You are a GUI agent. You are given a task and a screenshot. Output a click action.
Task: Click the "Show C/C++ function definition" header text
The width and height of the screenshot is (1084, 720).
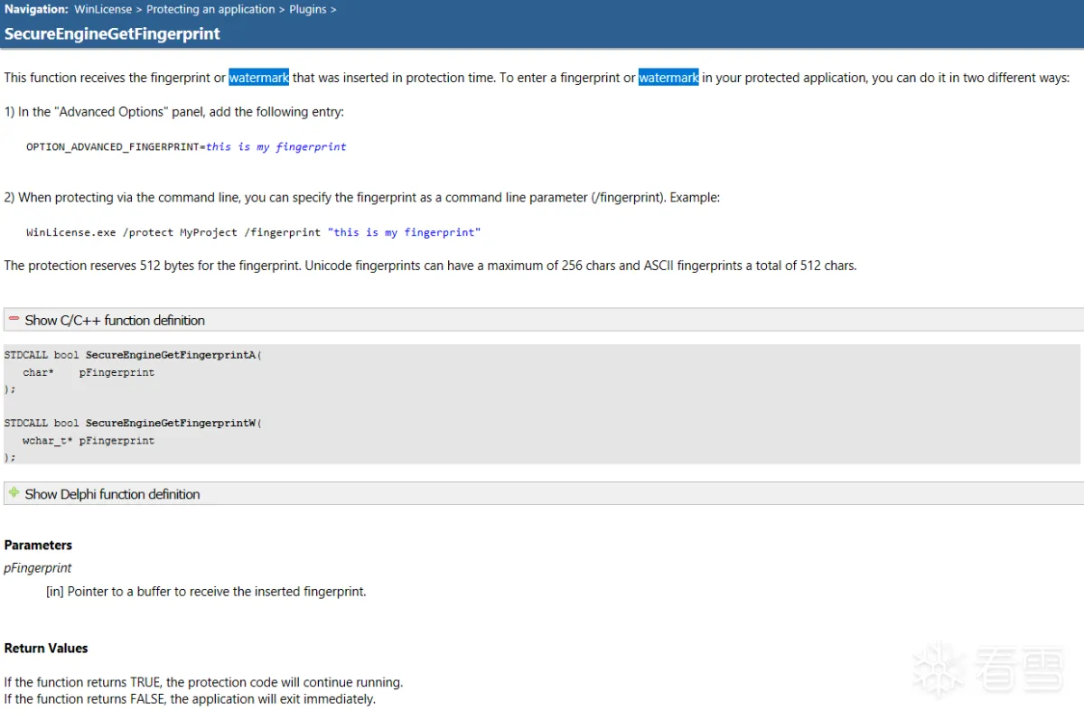point(115,320)
